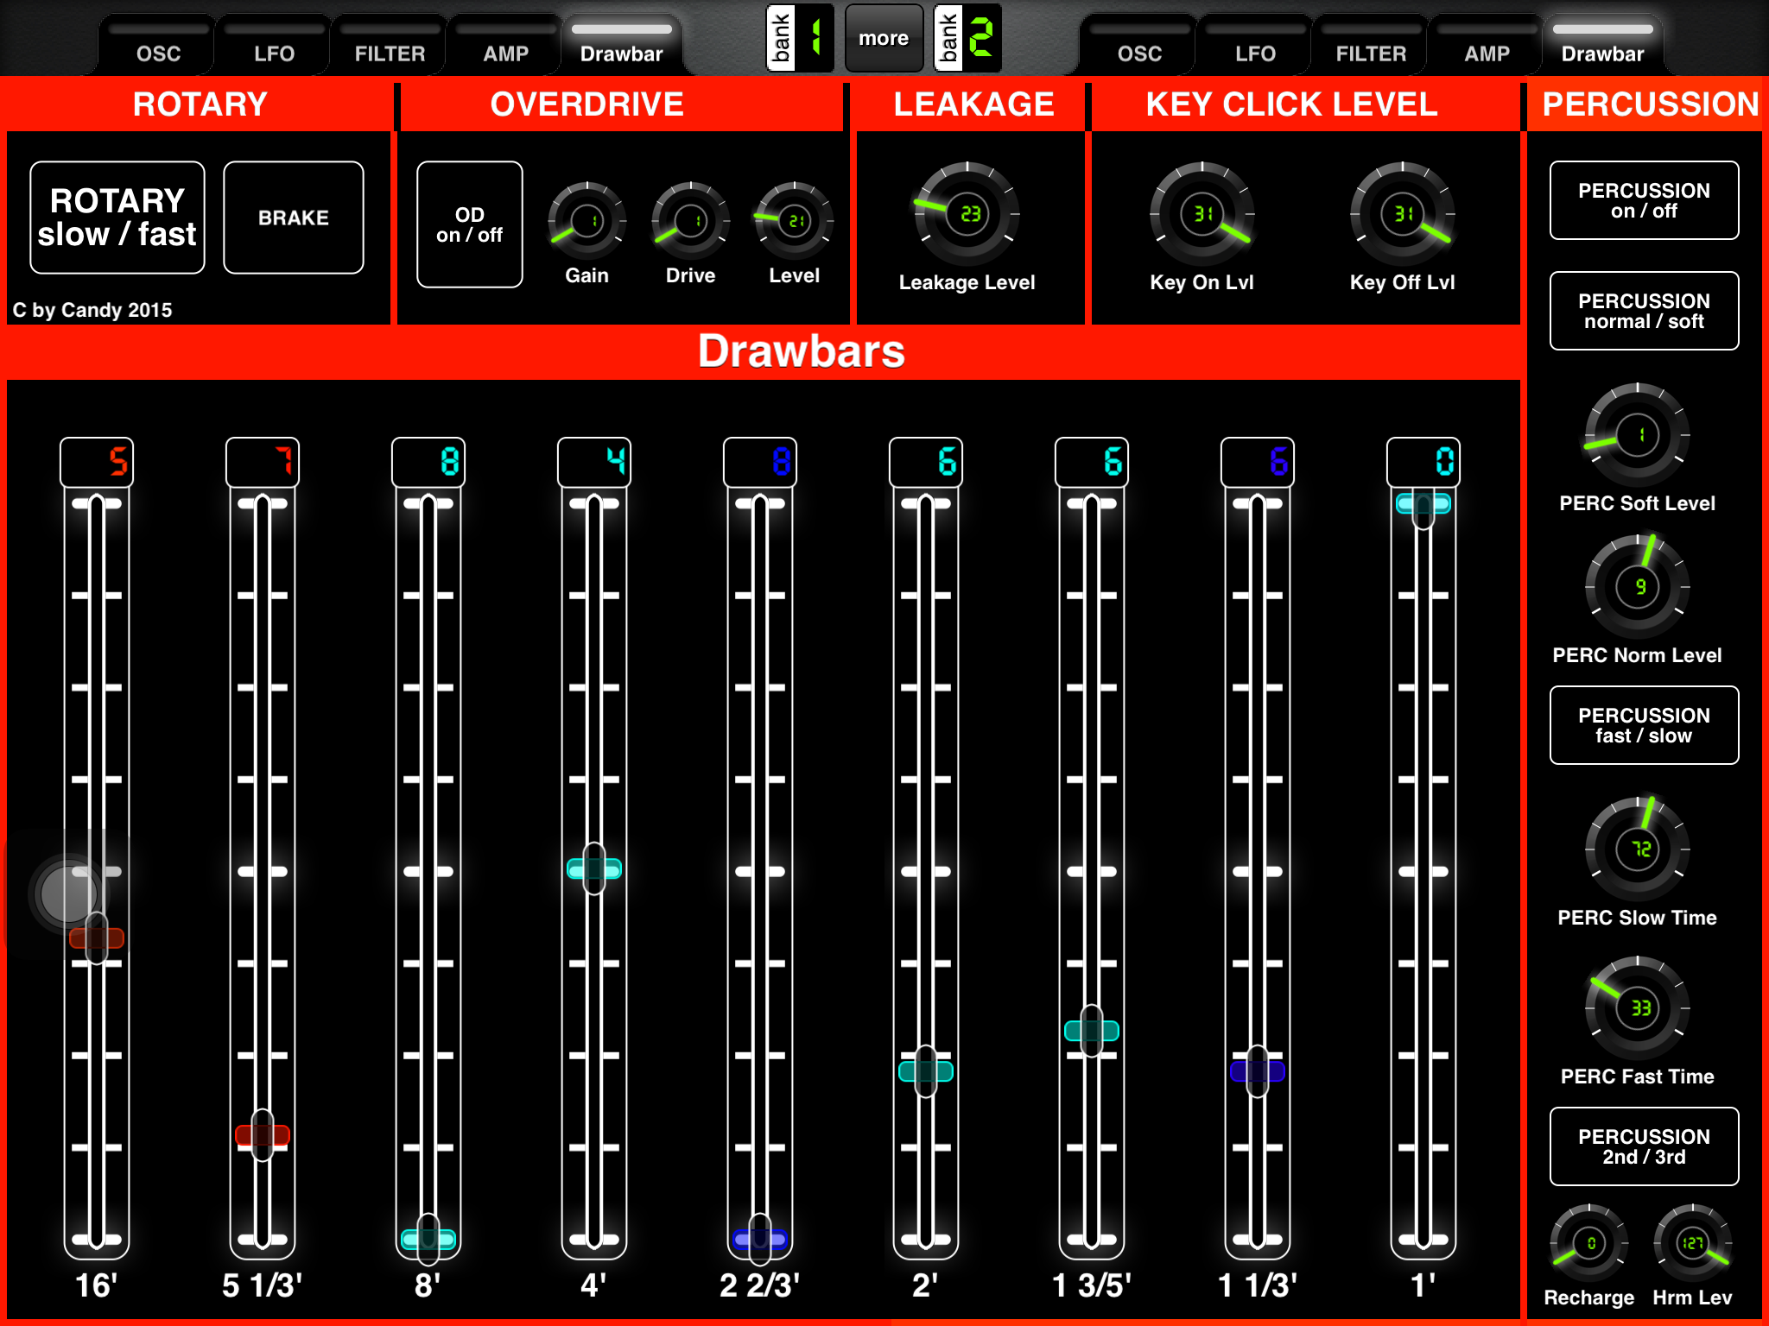This screenshot has width=1769, height=1326.
Task: Click the overdrive Level knob
Action: (794, 221)
